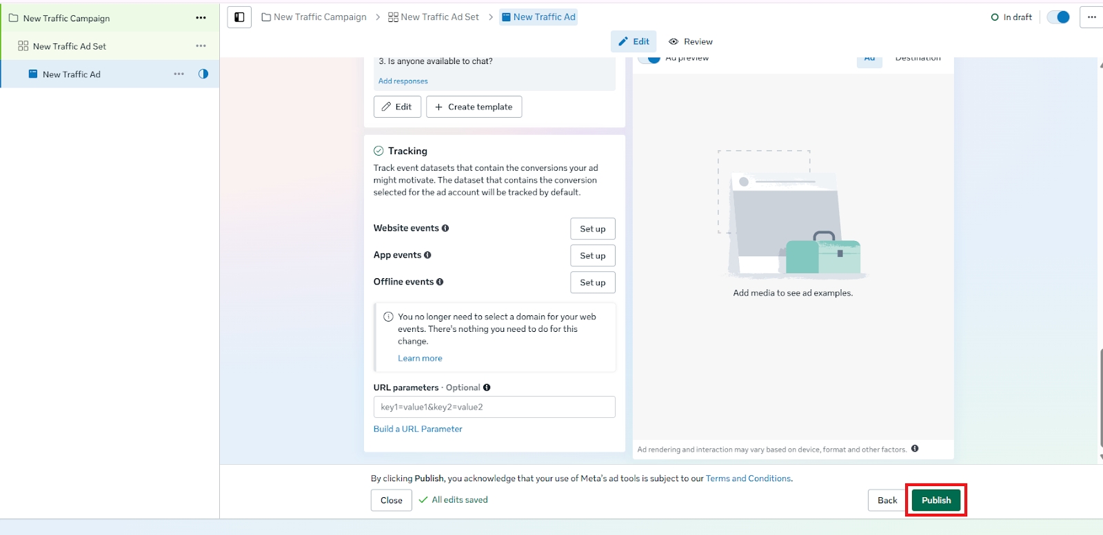Toggle the Ad preview switch
1103x535 pixels.
pos(649,59)
